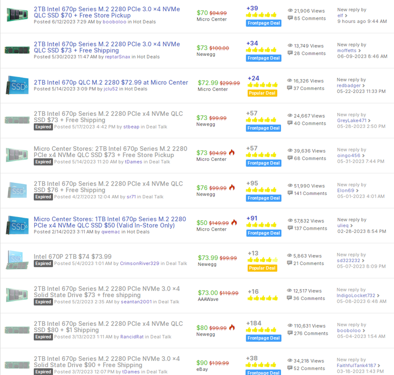This screenshot has height=375, width=394.
Task: Click the comment icon beside 141 Comments
Action: click(290, 194)
